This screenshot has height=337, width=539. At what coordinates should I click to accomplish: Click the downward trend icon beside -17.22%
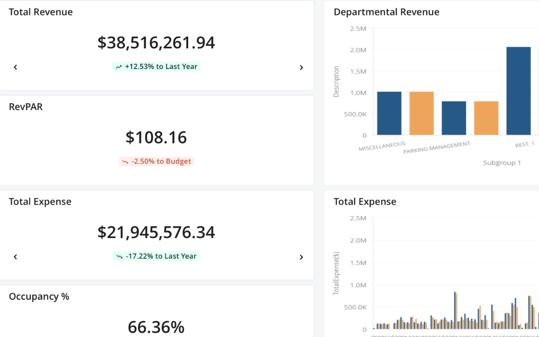(119, 256)
